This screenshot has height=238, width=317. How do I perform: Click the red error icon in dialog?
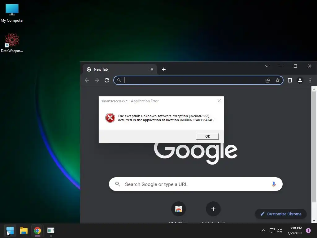pyautogui.click(x=110, y=118)
